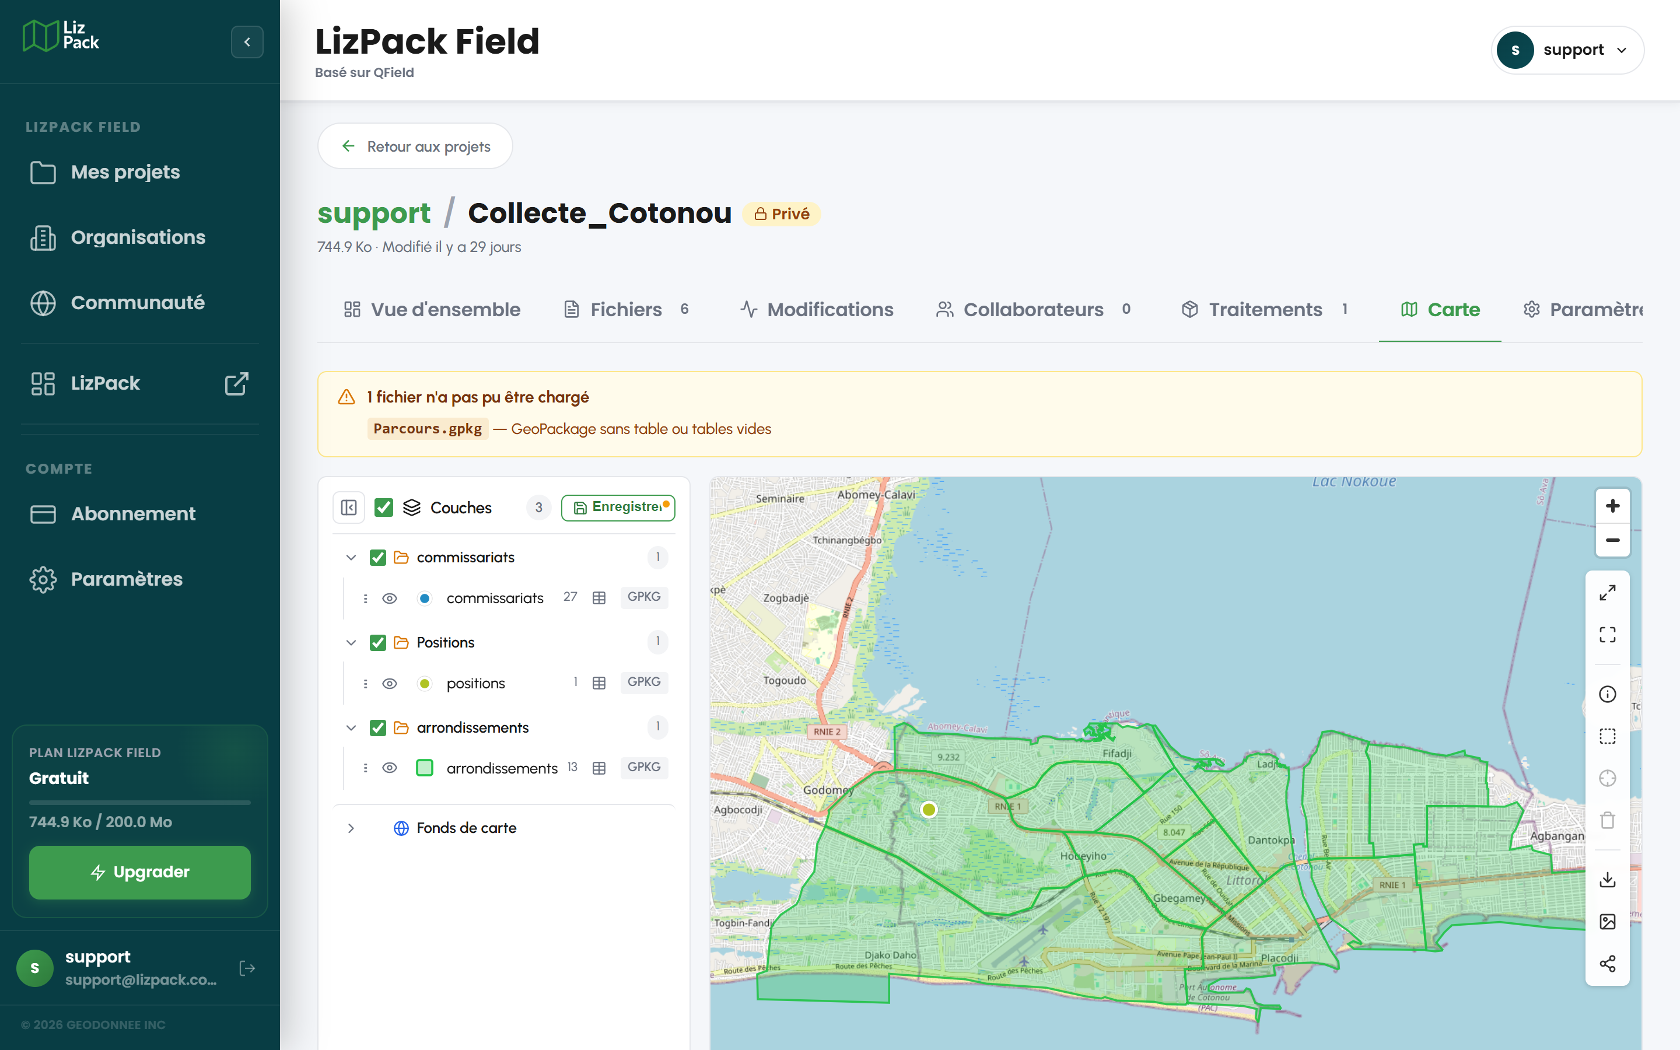
Task: Open Collaborateurs tab
Action: point(1034,310)
